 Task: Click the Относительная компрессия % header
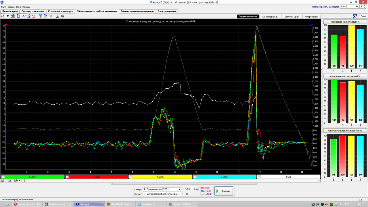point(345,130)
